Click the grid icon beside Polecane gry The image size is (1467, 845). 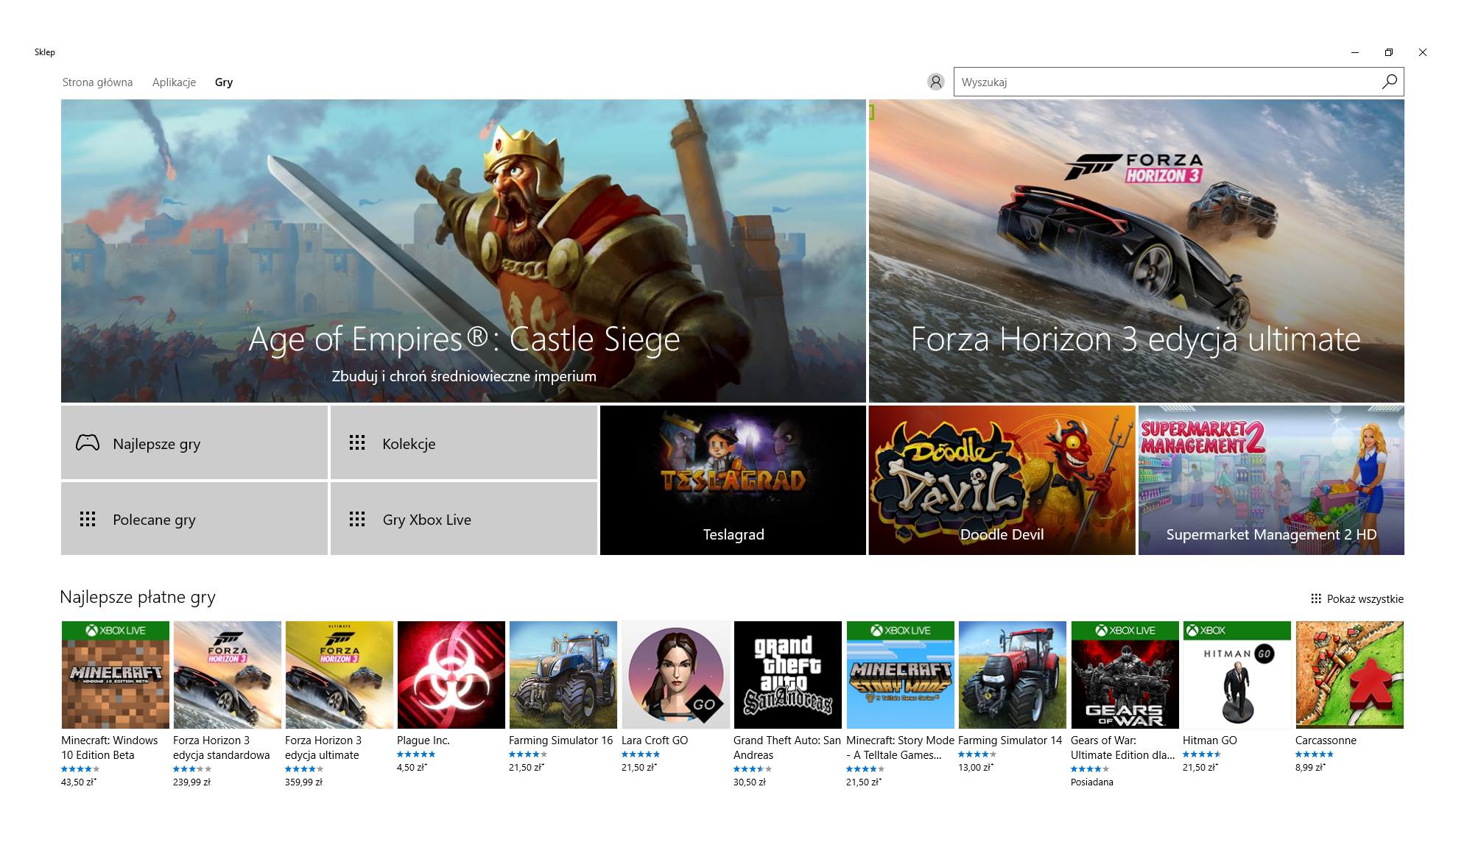(x=88, y=520)
